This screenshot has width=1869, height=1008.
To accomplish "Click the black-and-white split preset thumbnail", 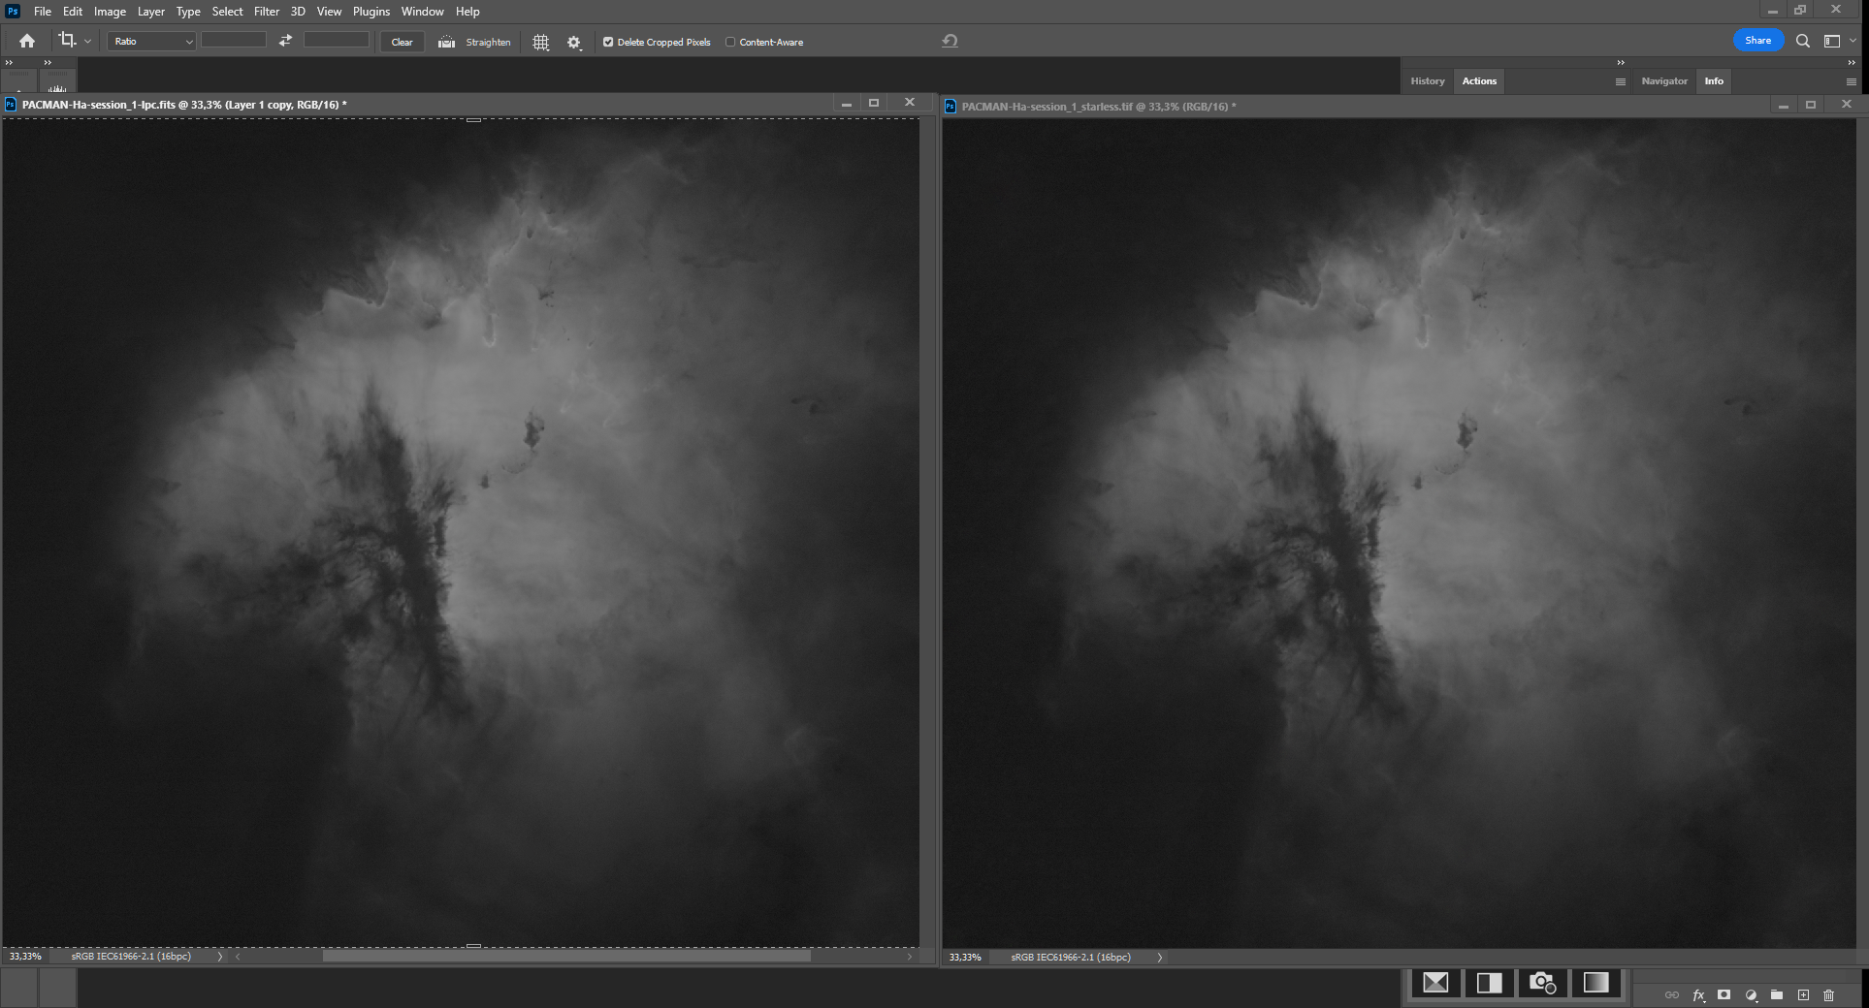I will [x=1489, y=983].
